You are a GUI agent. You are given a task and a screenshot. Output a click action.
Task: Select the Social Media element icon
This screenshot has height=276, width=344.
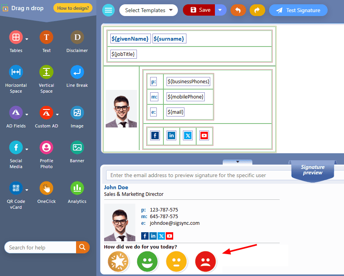click(16, 147)
